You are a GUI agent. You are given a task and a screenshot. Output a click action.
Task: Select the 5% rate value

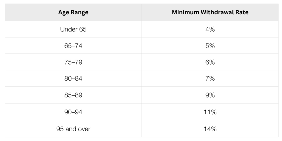210,46
